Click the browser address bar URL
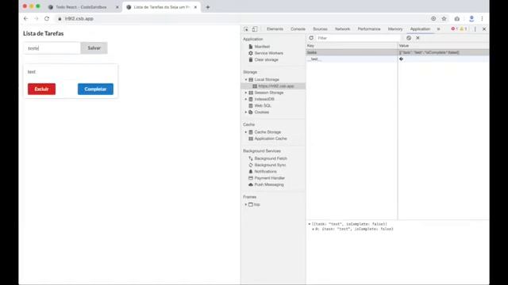This screenshot has width=508, height=285. click(79, 19)
